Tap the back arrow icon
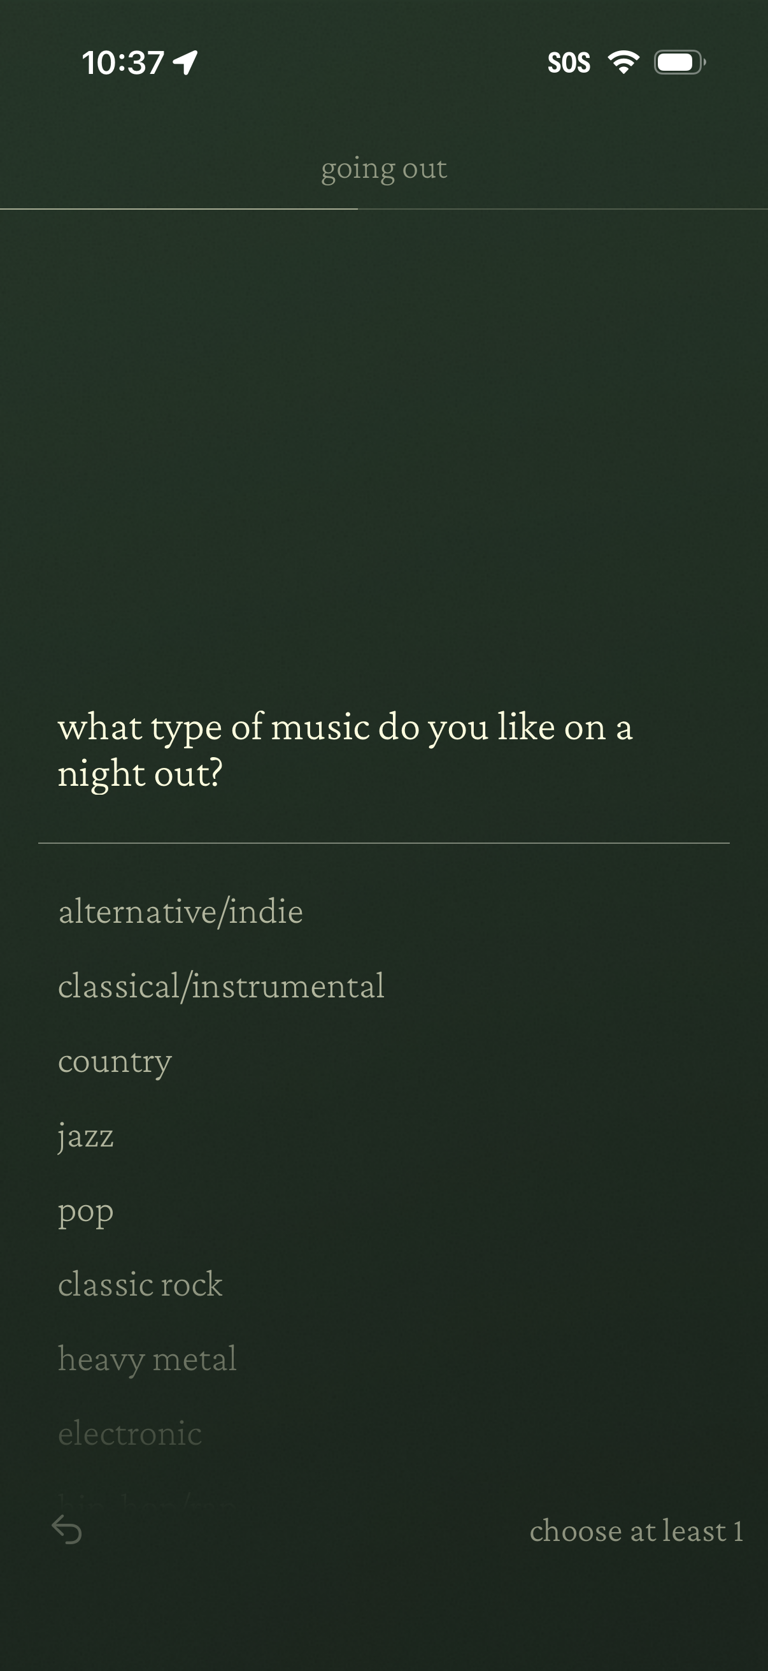 click(x=67, y=1530)
